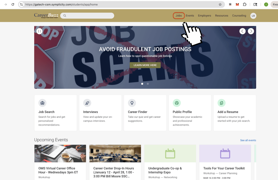Click the purple calendar icon for Career Toolkit
278x180 pixels.
pos(225,153)
